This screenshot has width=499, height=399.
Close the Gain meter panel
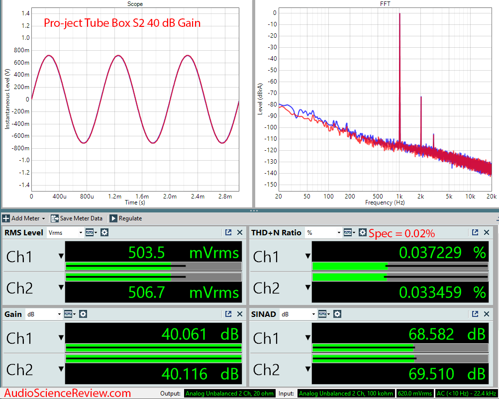[240, 314]
